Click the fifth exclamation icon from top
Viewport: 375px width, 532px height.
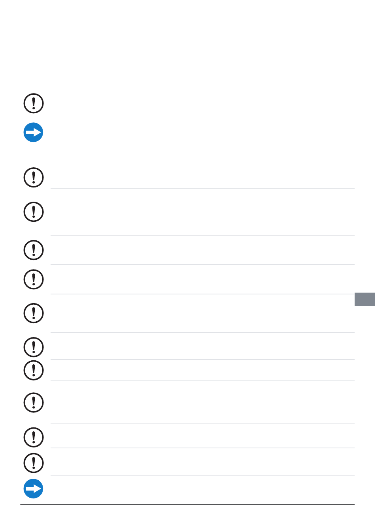(34, 279)
